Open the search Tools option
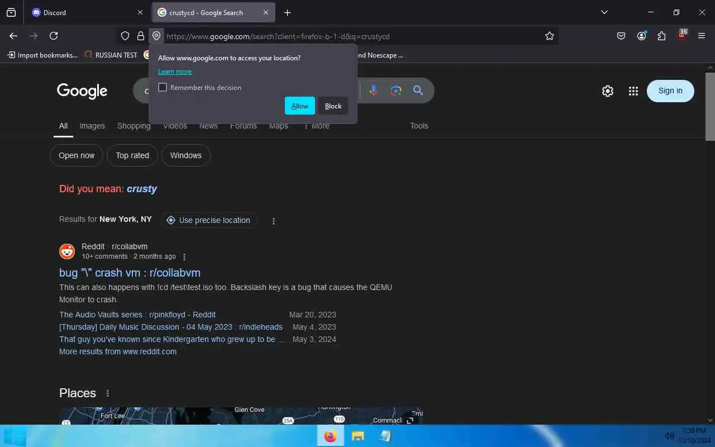 pyautogui.click(x=419, y=126)
